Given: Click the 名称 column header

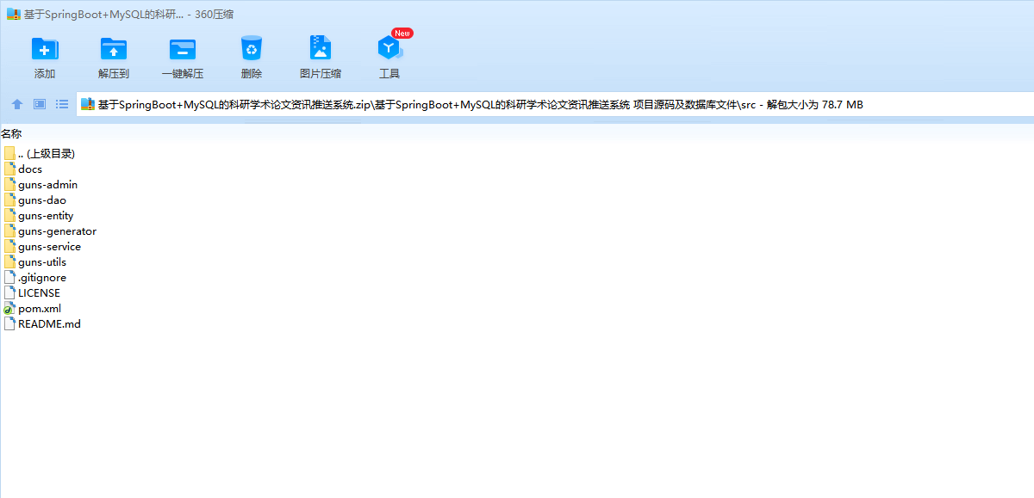Looking at the screenshot, I should pos(11,133).
